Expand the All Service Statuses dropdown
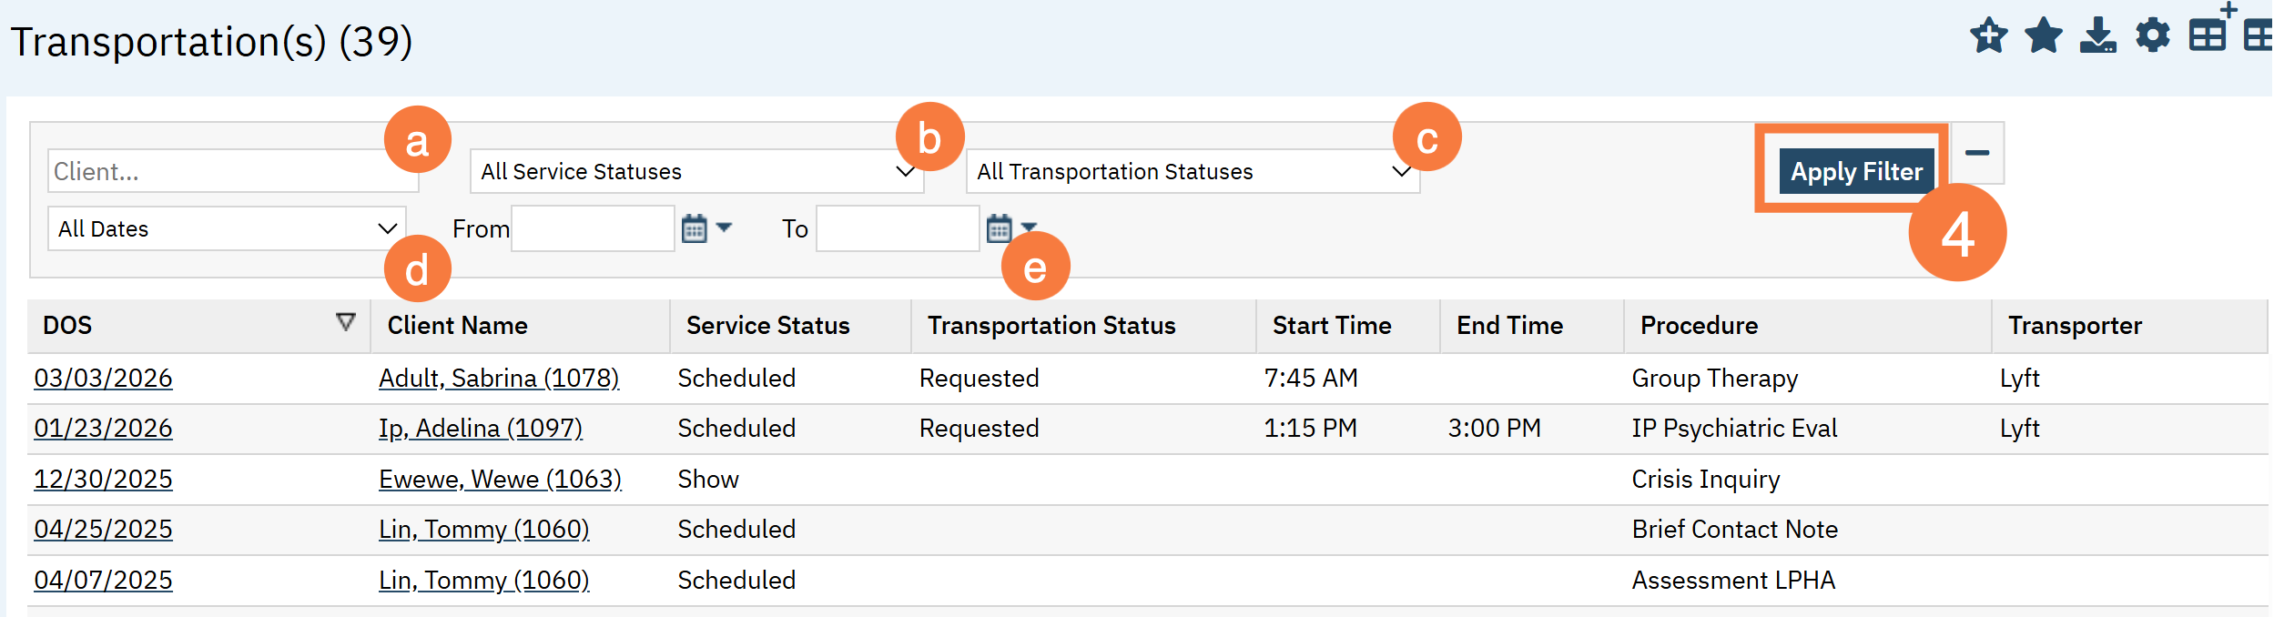 696,172
